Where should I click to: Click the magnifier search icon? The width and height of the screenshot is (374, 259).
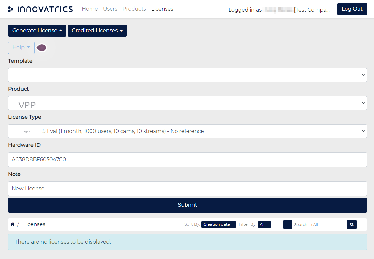tap(352, 224)
